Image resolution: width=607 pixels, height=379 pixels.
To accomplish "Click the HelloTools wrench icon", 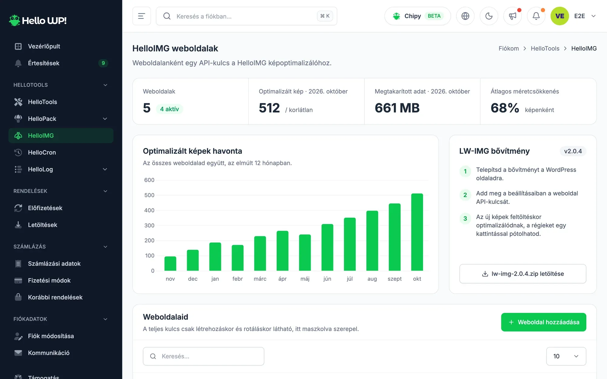I will coord(18,102).
